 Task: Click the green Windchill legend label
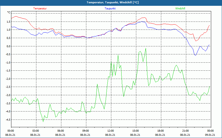180,9
